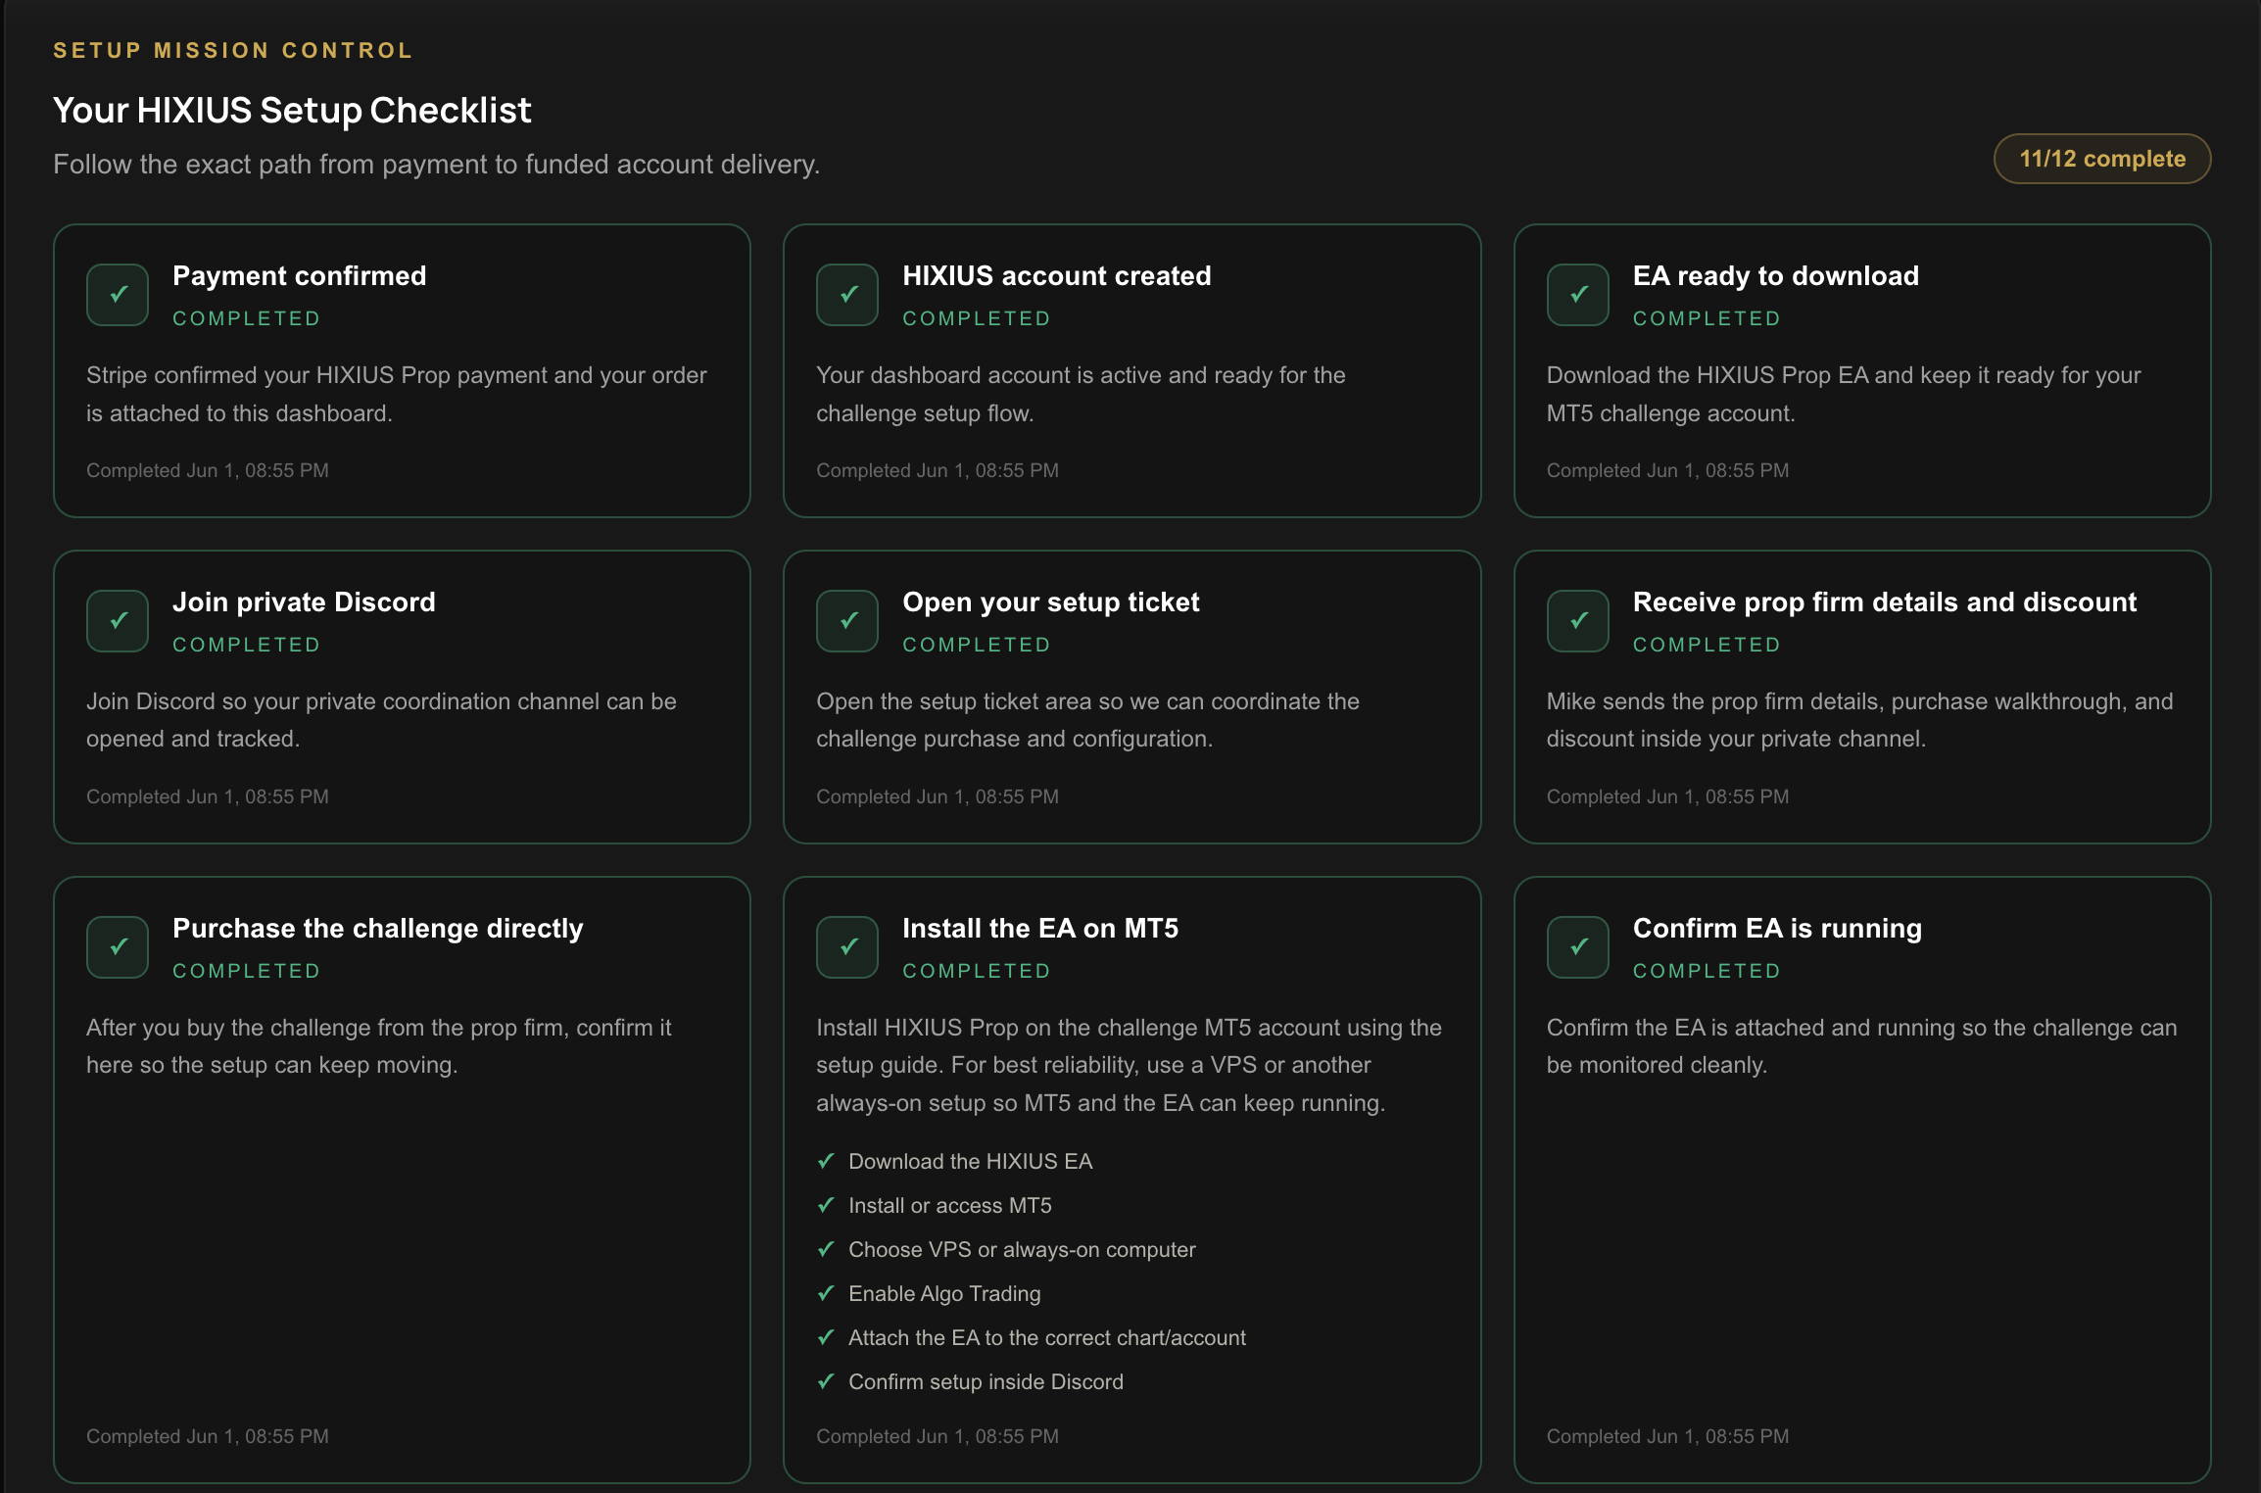The height and width of the screenshot is (1493, 2261).
Task: Open the HIXIUS account created card title
Action: pyautogui.click(x=1057, y=275)
